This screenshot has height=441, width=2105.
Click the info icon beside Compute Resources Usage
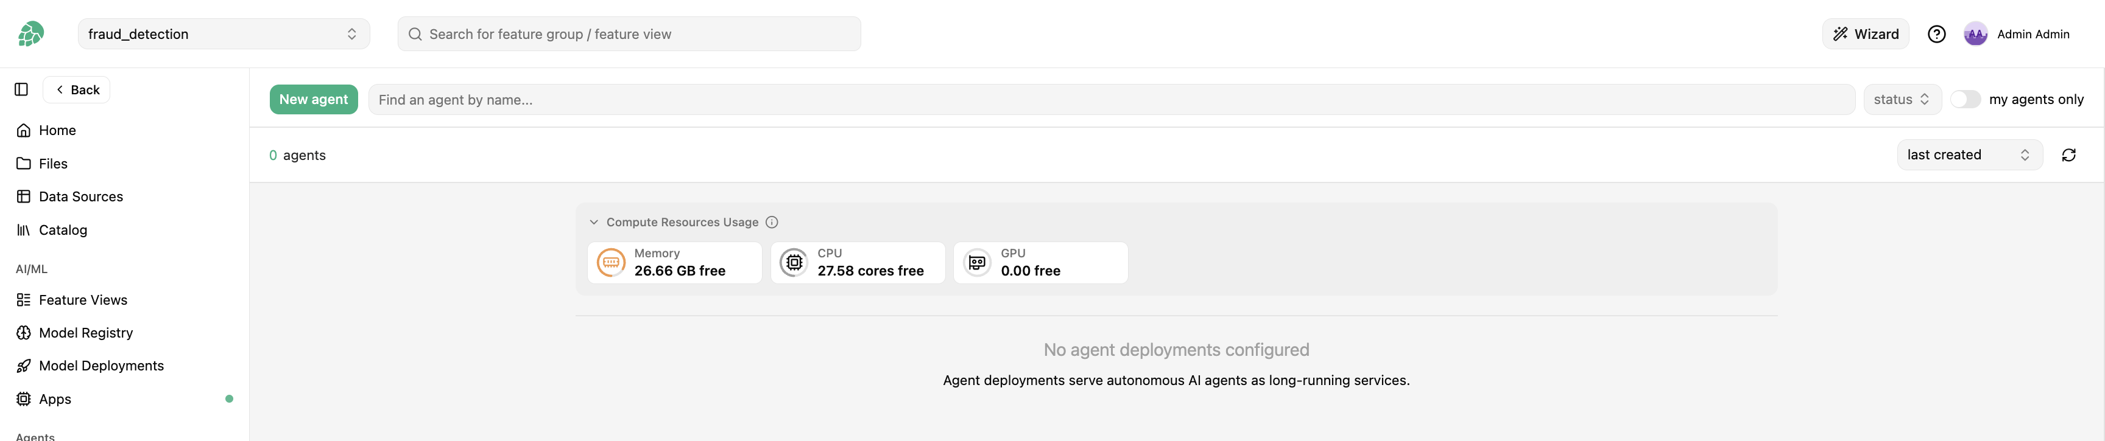pyautogui.click(x=771, y=222)
